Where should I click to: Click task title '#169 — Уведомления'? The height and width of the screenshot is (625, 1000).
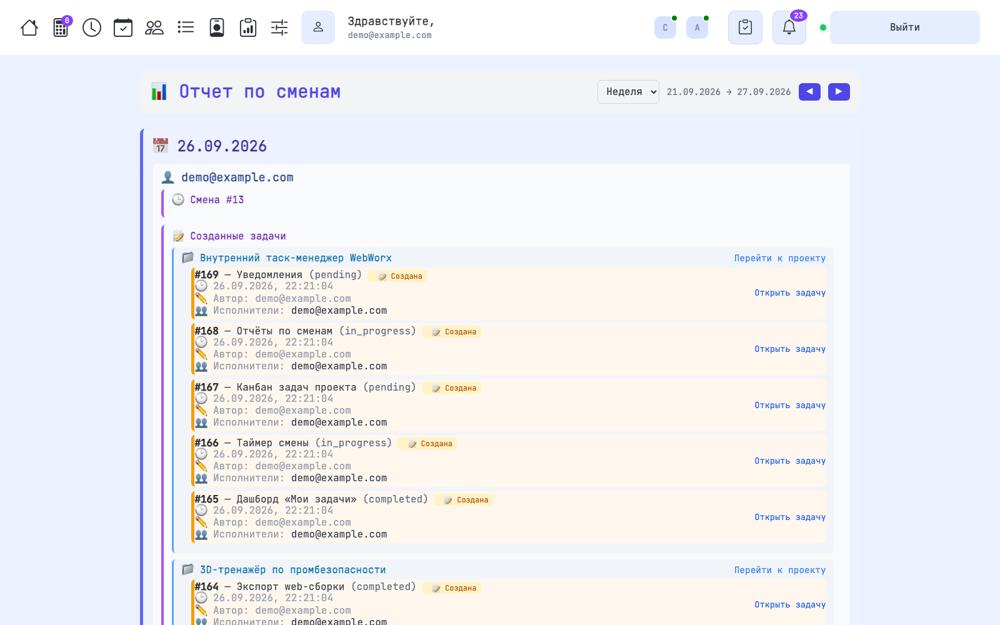[x=248, y=275]
